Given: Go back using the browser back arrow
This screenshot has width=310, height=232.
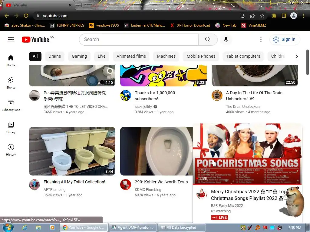Looking at the screenshot, I should 7,16.
